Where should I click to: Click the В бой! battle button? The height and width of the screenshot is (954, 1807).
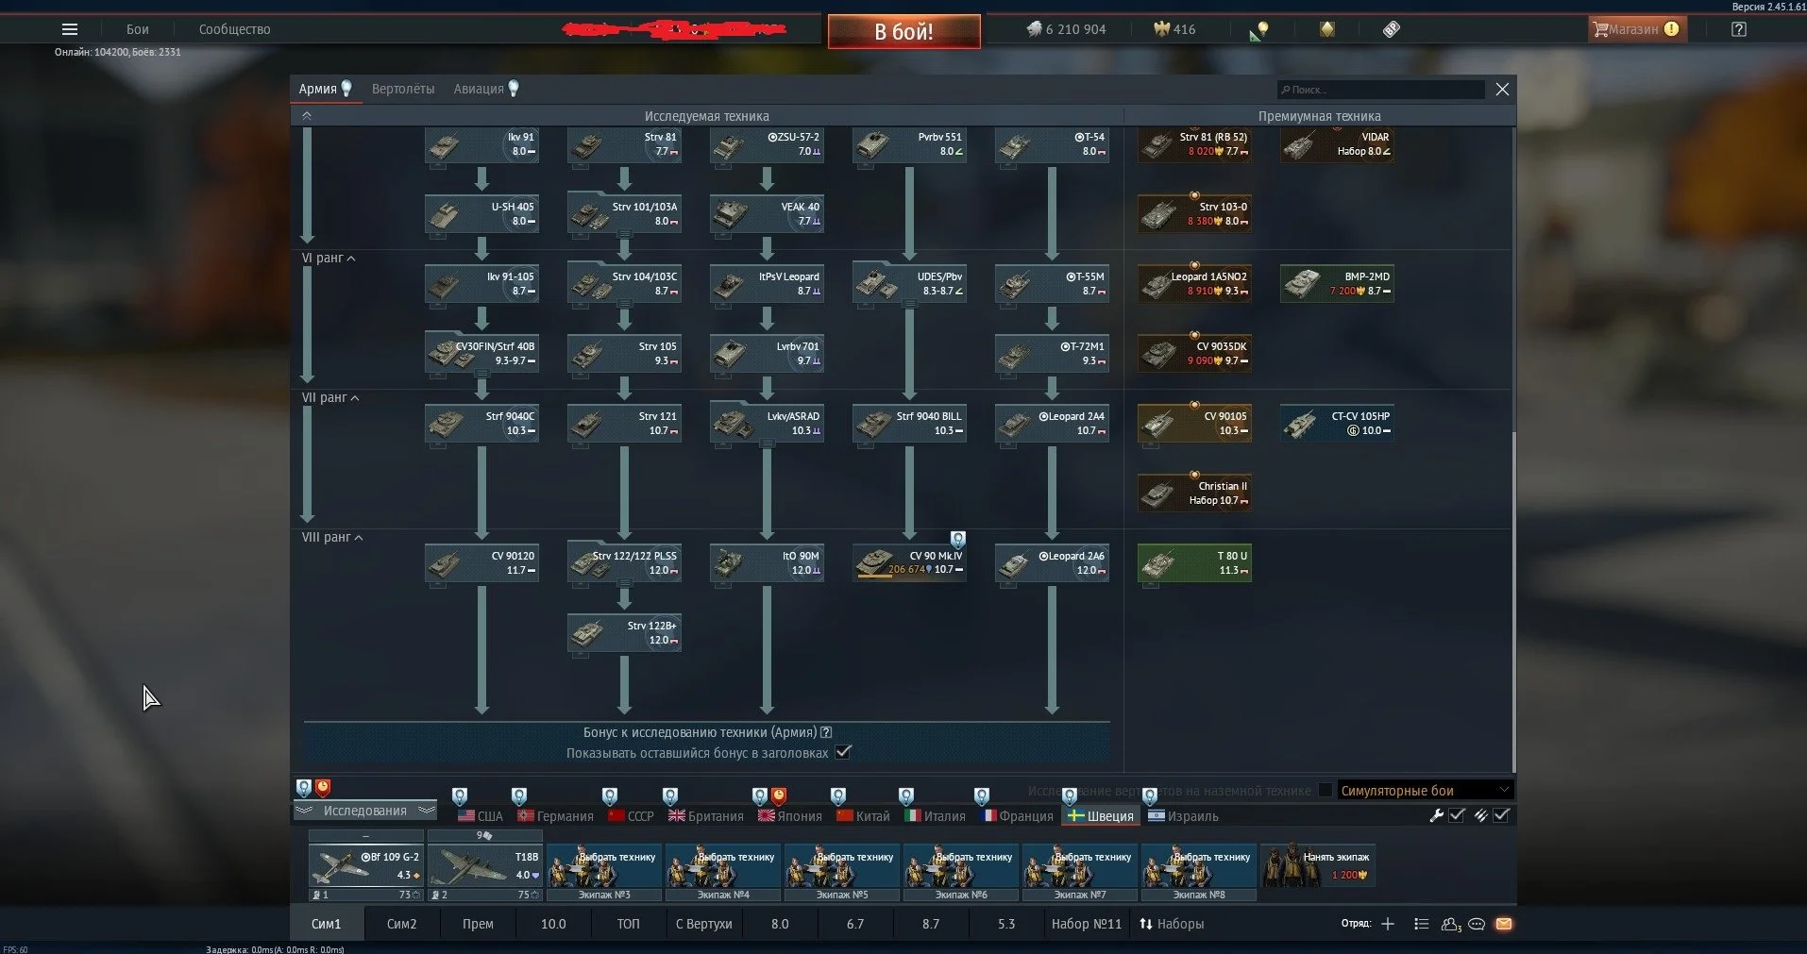(903, 31)
